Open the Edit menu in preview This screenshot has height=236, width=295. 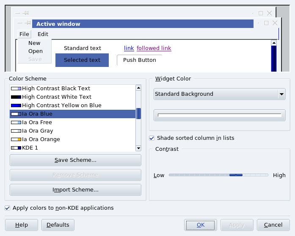pyautogui.click(x=43, y=34)
